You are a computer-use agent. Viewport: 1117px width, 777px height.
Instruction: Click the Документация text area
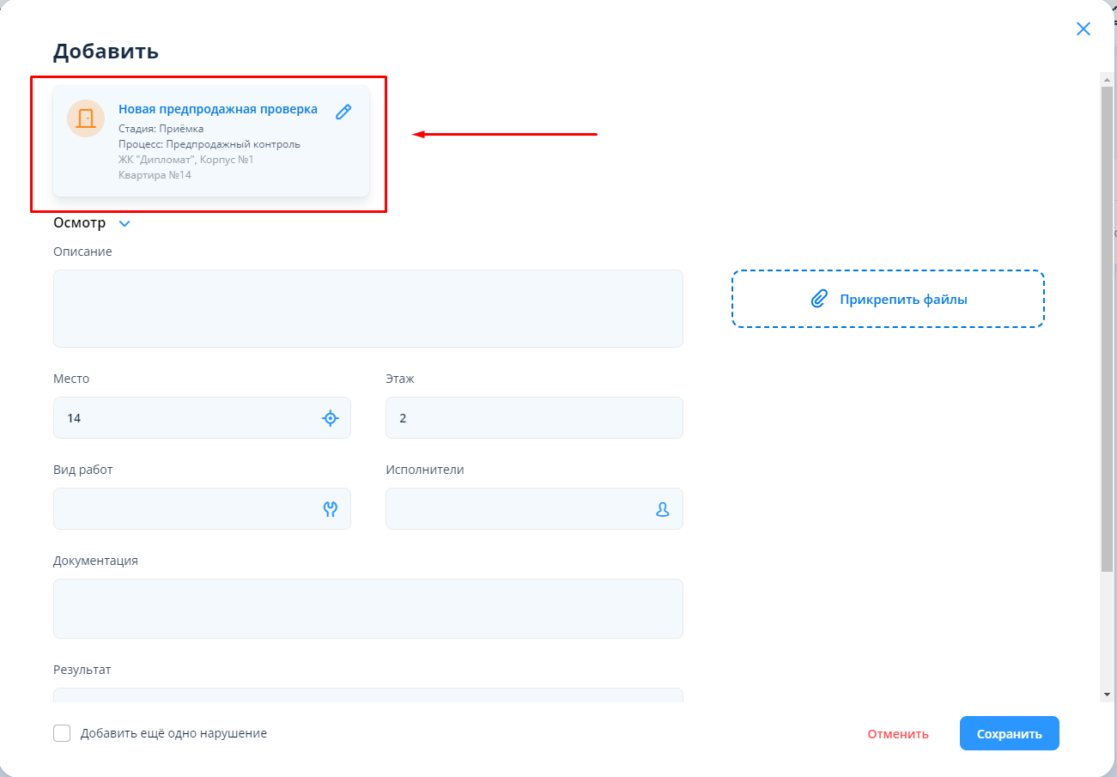(x=367, y=608)
